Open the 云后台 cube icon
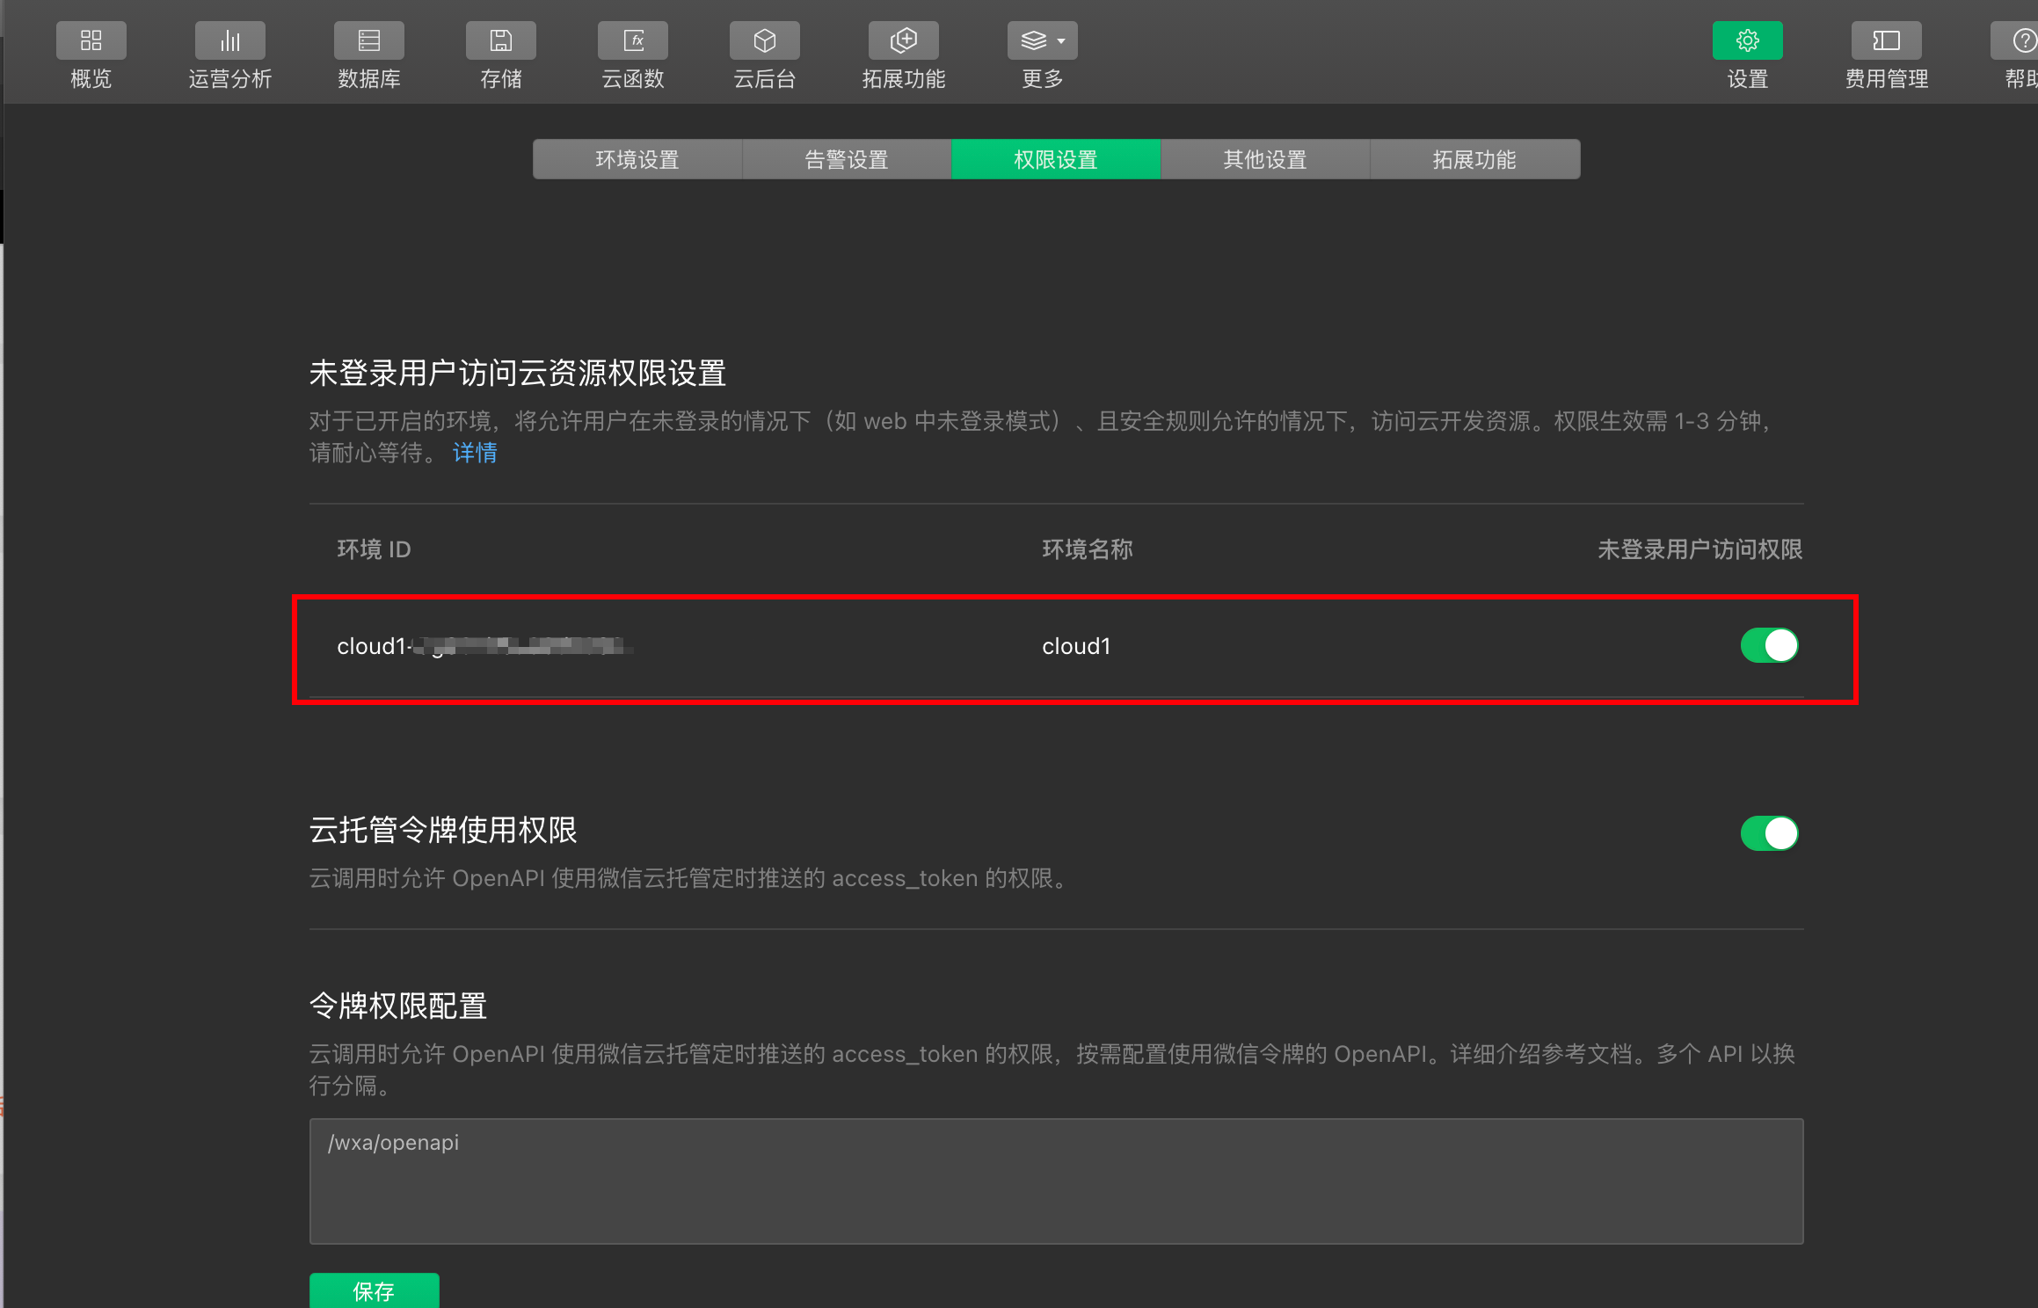This screenshot has width=2038, height=1308. click(x=764, y=41)
